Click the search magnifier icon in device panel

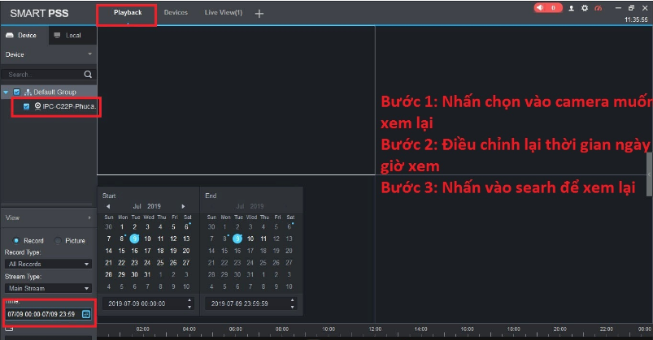[x=88, y=74]
